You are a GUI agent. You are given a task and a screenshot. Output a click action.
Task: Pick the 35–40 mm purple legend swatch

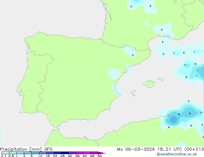80,153
